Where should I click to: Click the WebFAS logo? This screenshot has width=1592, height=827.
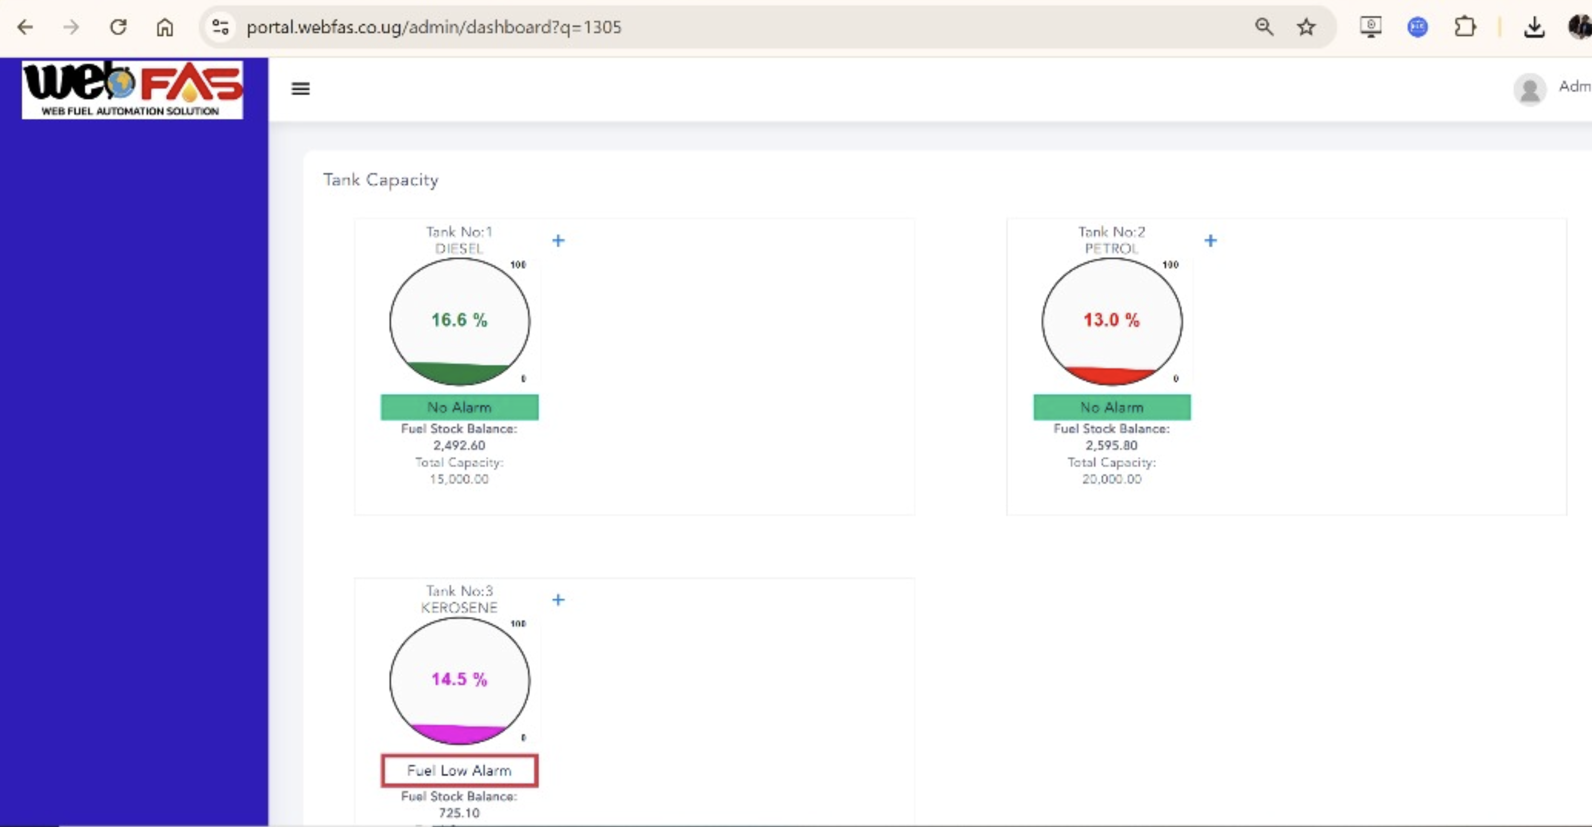coord(133,89)
